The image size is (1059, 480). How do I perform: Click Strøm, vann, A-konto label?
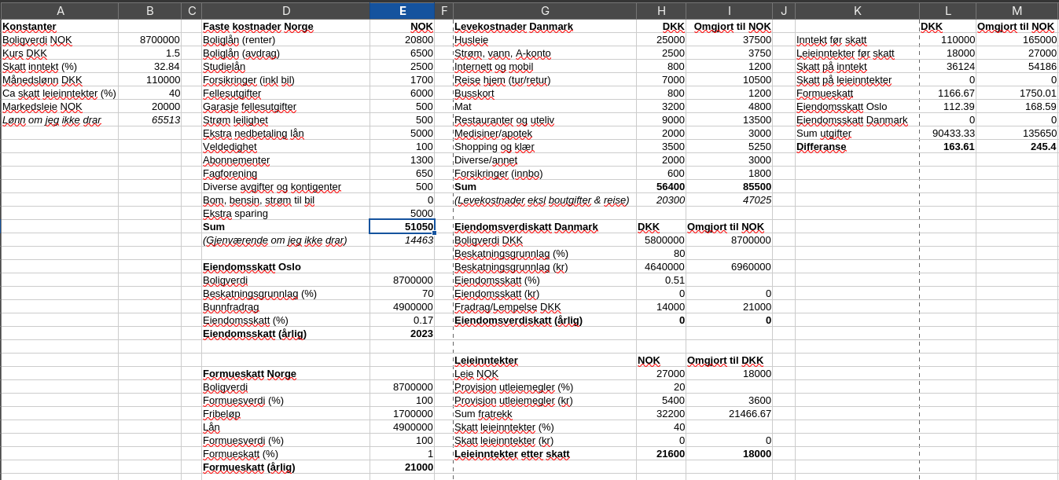point(545,53)
